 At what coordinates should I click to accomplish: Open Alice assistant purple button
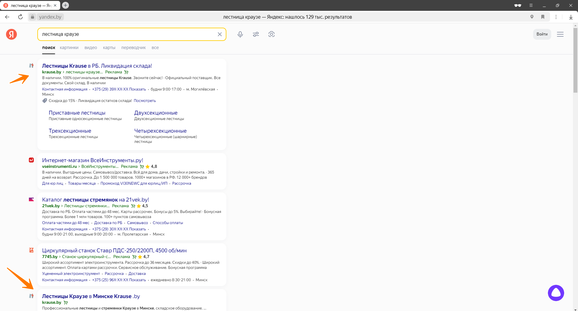[x=556, y=293]
